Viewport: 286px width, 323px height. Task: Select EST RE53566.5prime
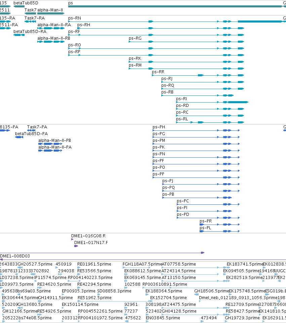79,274
